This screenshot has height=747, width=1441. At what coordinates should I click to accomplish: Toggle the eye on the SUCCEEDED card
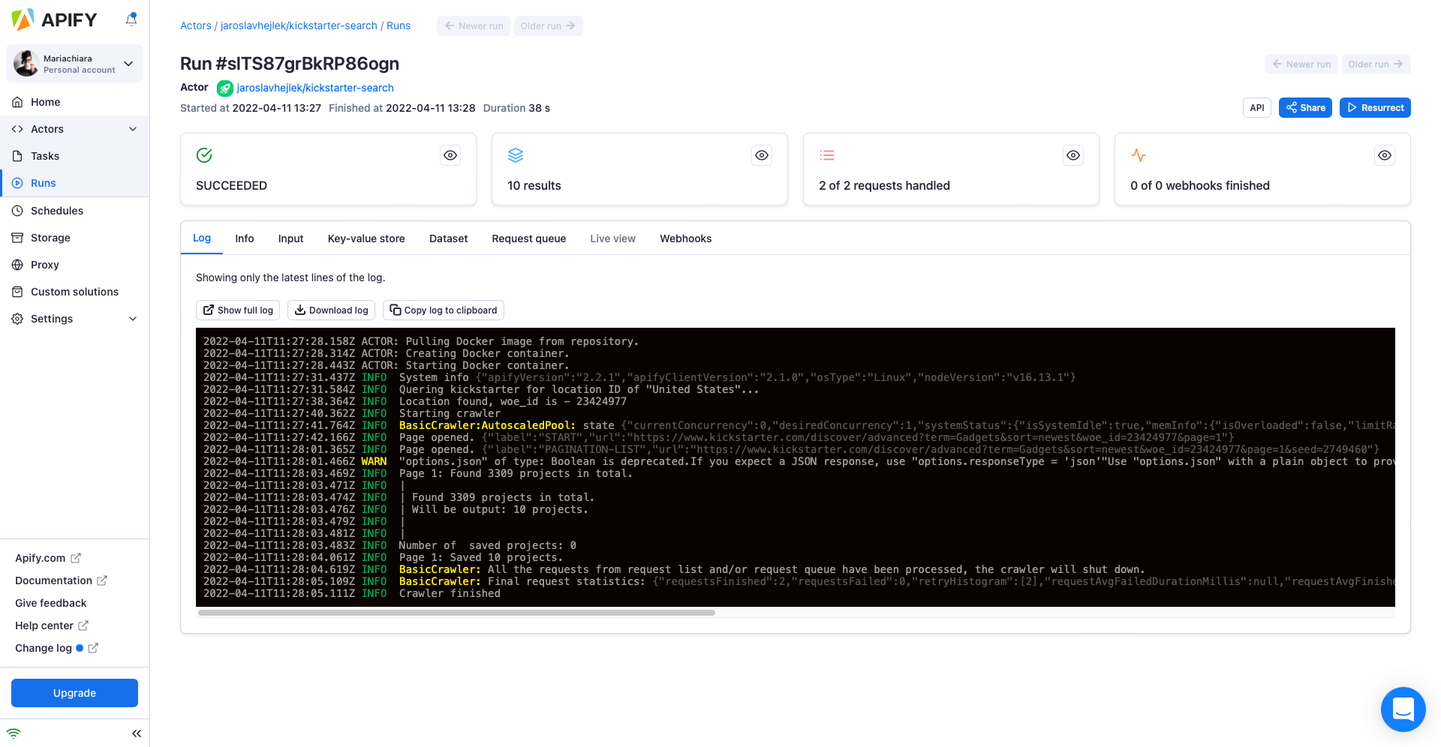click(450, 155)
